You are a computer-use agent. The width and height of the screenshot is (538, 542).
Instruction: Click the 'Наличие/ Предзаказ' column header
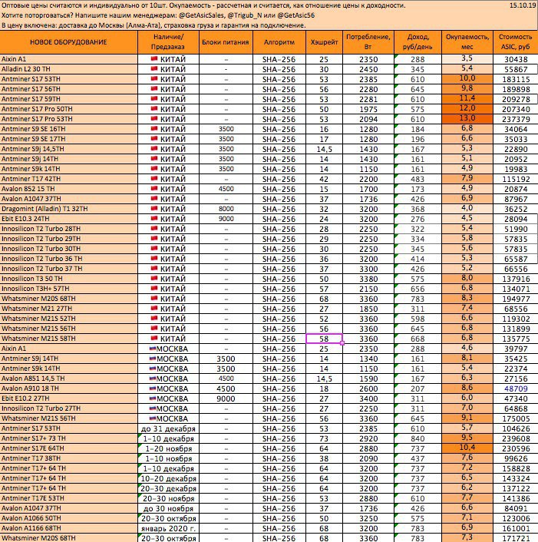click(x=168, y=42)
